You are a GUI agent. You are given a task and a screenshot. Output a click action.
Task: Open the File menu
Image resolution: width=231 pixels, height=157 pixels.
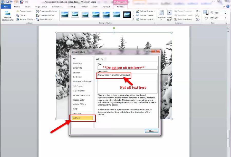6,7
